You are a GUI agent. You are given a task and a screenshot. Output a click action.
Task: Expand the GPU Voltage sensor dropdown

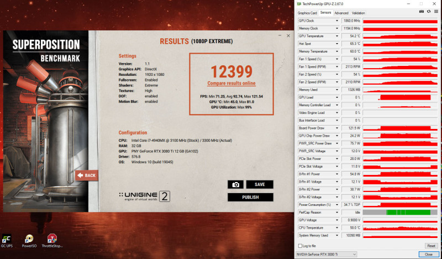[336, 220]
